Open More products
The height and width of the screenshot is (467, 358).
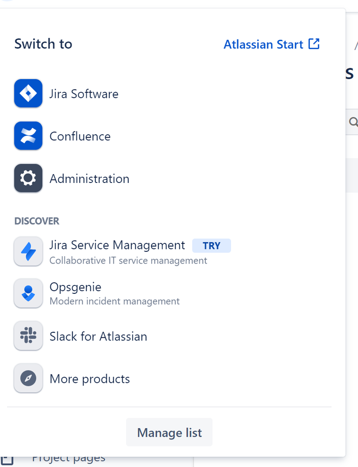tap(90, 379)
